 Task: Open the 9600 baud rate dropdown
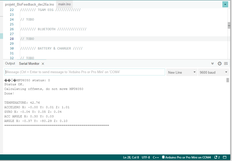click(x=214, y=72)
